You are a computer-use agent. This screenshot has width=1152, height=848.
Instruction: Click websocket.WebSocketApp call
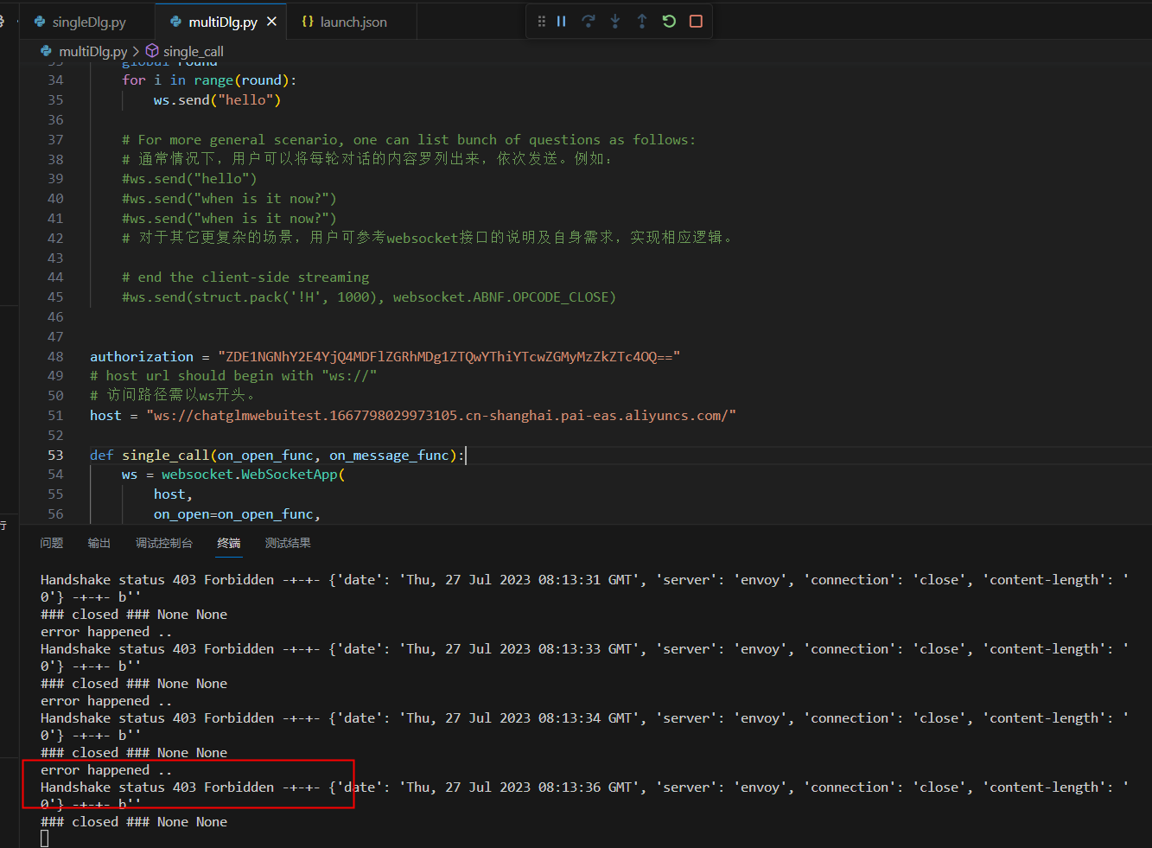pos(253,475)
